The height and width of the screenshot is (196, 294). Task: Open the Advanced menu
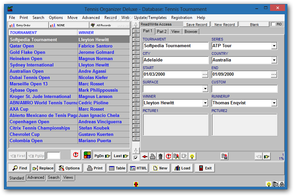[91, 18]
